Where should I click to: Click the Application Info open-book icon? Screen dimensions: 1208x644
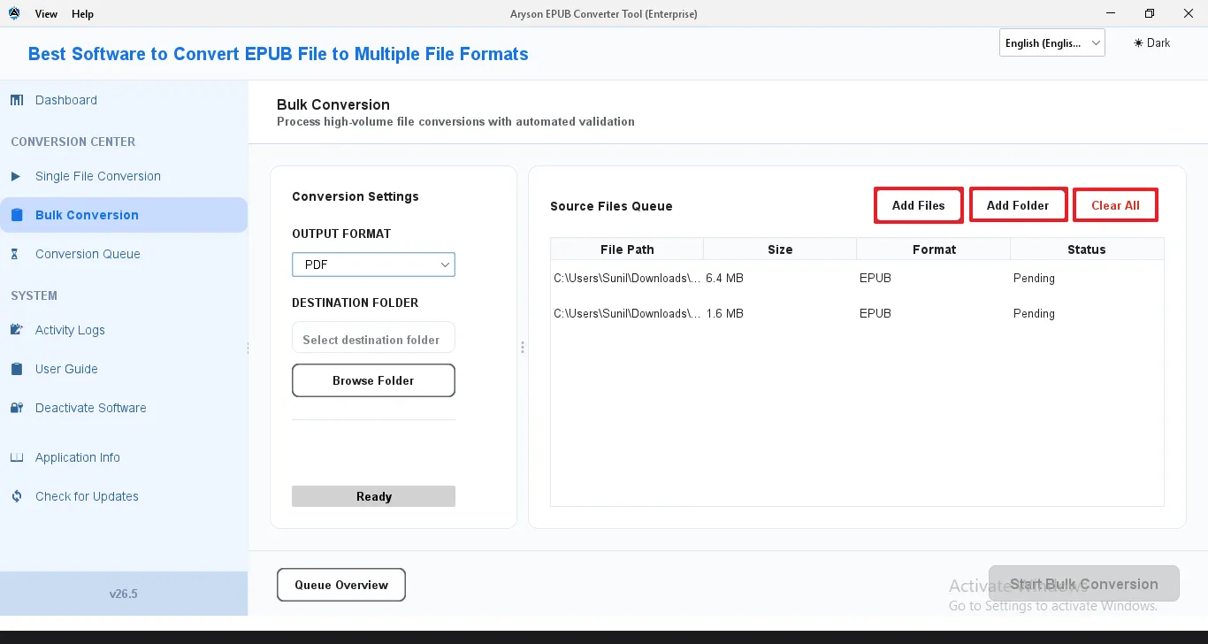tap(17, 457)
